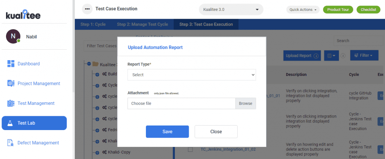Tick the checkbox beside TC_Jenkins_Integration_01_02

click(190, 150)
